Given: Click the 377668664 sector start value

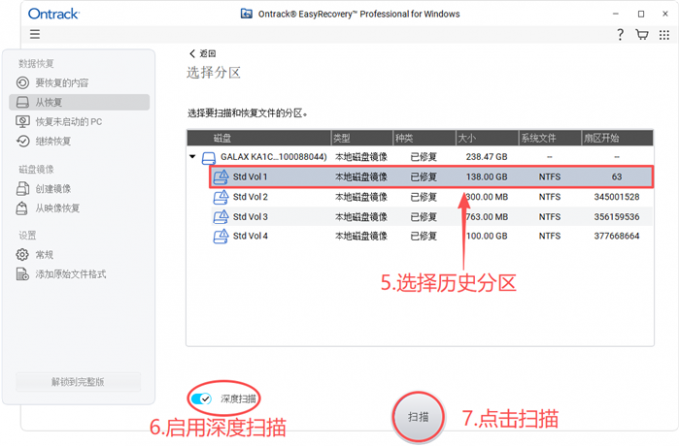Looking at the screenshot, I should pyautogui.click(x=617, y=236).
